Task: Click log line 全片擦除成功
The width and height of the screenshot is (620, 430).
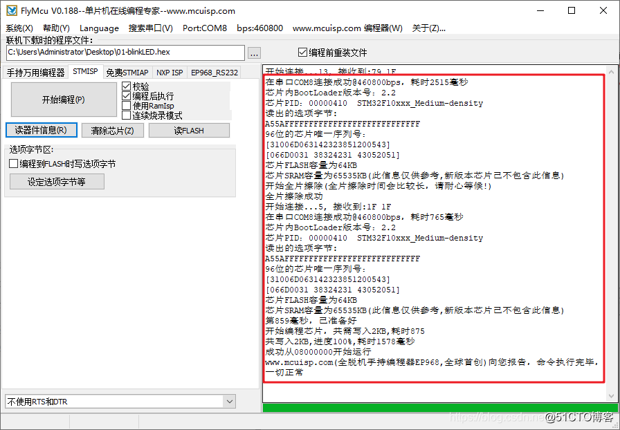Action: (x=294, y=196)
